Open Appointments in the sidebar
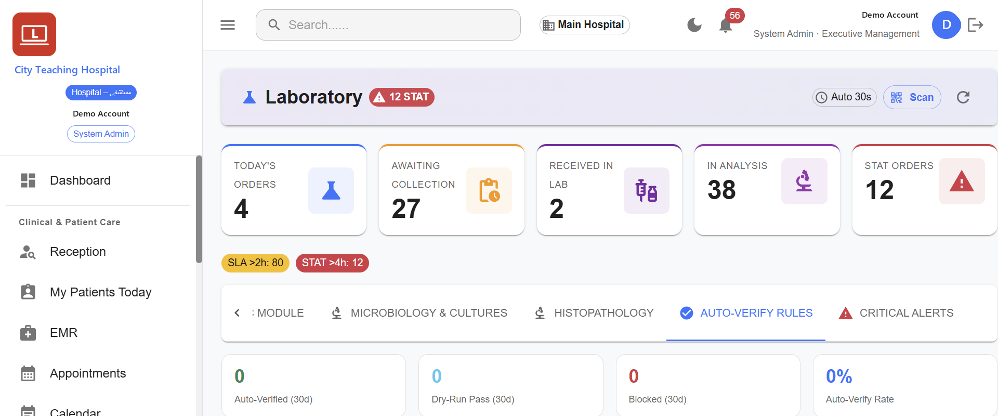This screenshot has height=416, width=998. (98, 373)
